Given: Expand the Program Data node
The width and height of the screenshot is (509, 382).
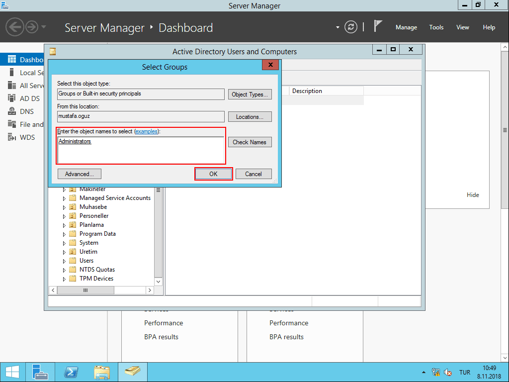Looking at the screenshot, I should pos(64,234).
